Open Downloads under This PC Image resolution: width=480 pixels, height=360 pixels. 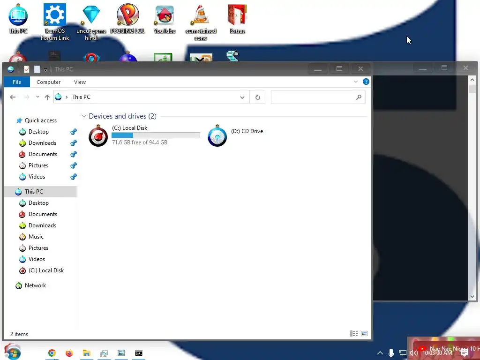pyautogui.click(x=42, y=225)
